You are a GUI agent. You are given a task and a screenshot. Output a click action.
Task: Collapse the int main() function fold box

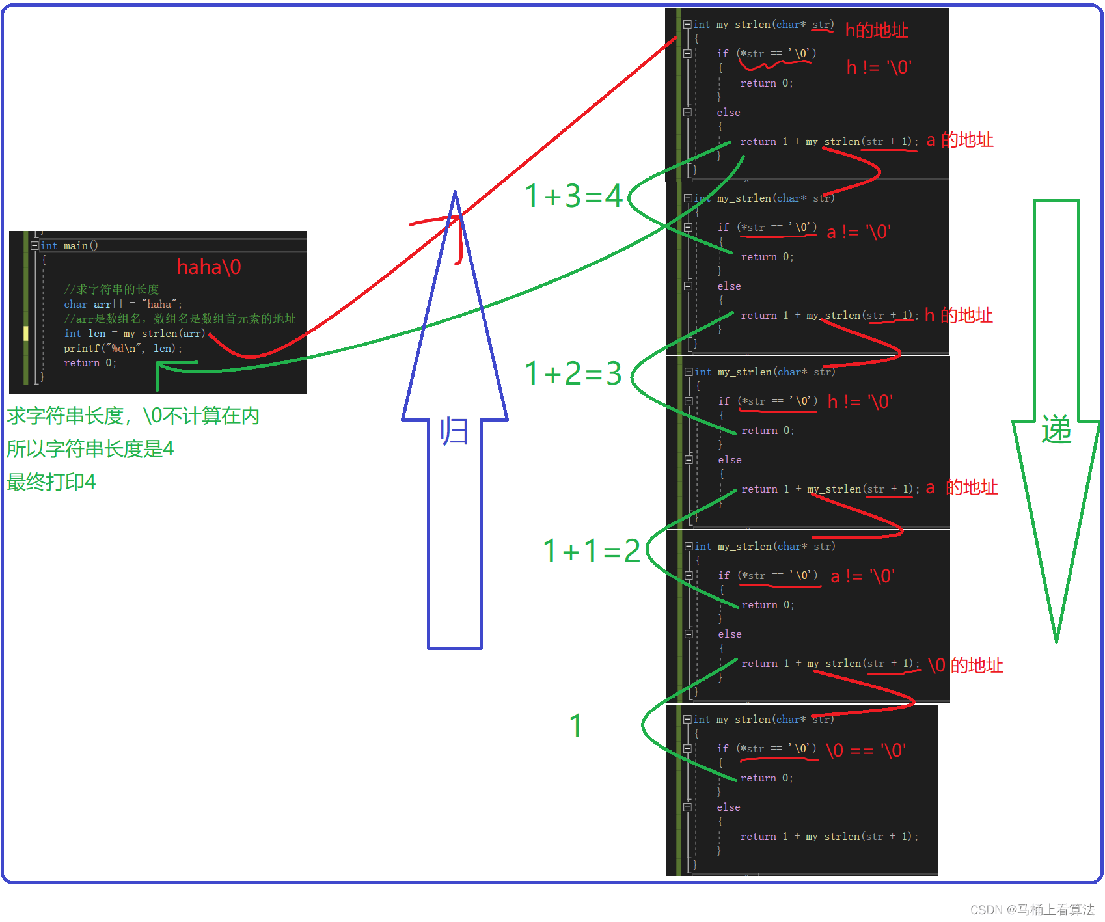click(34, 246)
